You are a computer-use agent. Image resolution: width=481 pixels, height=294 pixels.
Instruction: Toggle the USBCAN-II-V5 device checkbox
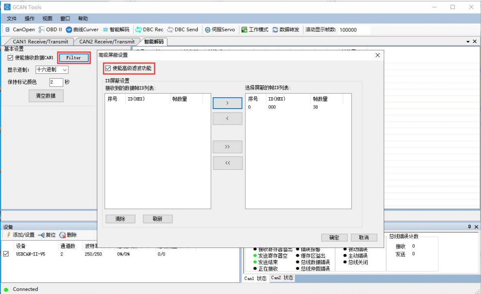(x=6, y=254)
